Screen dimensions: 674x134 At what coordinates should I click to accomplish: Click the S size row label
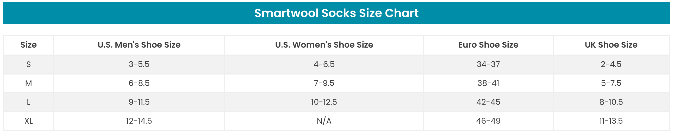[x=29, y=64]
